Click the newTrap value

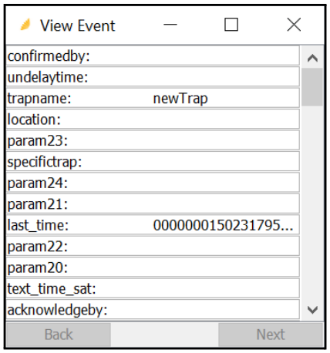(x=180, y=99)
